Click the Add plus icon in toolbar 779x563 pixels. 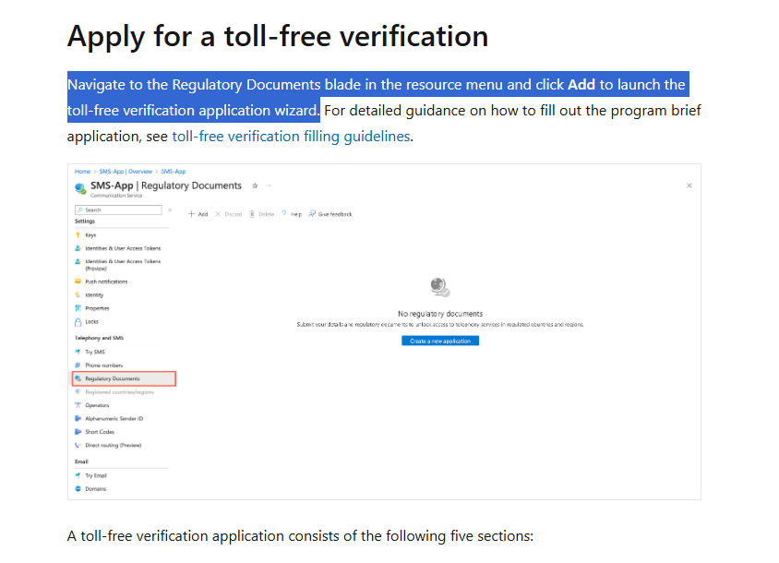(191, 214)
